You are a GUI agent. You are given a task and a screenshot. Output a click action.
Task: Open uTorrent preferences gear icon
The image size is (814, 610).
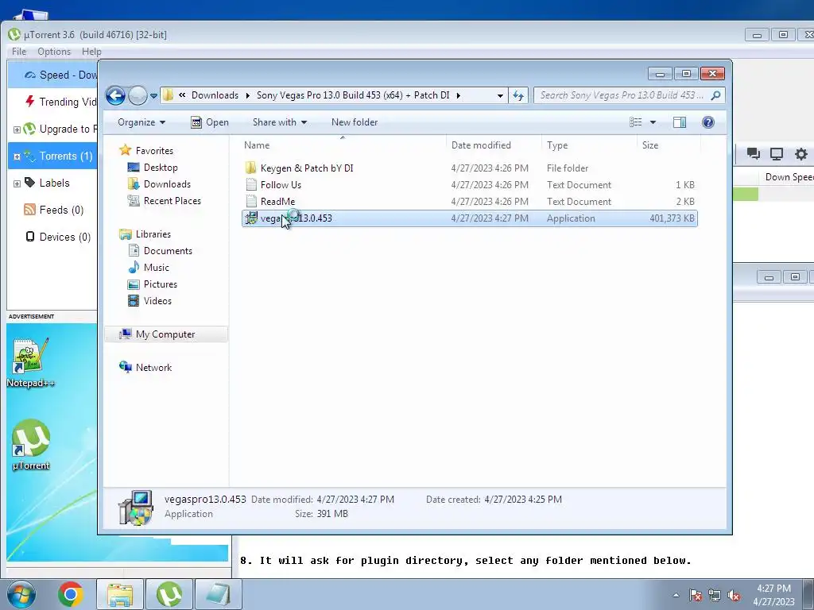(801, 153)
